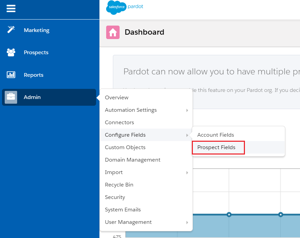Open Recycle Bin from Admin menu
The height and width of the screenshot is (238, 300).
pos(146,185)
